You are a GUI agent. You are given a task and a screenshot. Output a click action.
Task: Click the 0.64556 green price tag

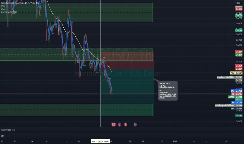[239, 15]
